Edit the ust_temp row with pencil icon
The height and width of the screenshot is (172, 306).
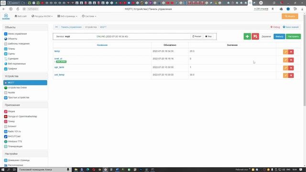(286, 75)
